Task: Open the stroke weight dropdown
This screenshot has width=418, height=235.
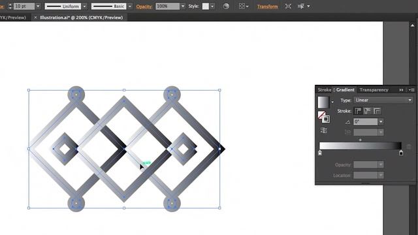Action: click(38, 6)
